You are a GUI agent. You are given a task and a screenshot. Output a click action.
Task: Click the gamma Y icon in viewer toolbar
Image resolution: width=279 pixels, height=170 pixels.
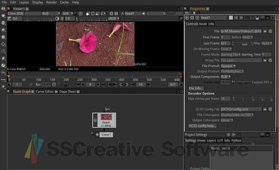[x=62, y=19]
